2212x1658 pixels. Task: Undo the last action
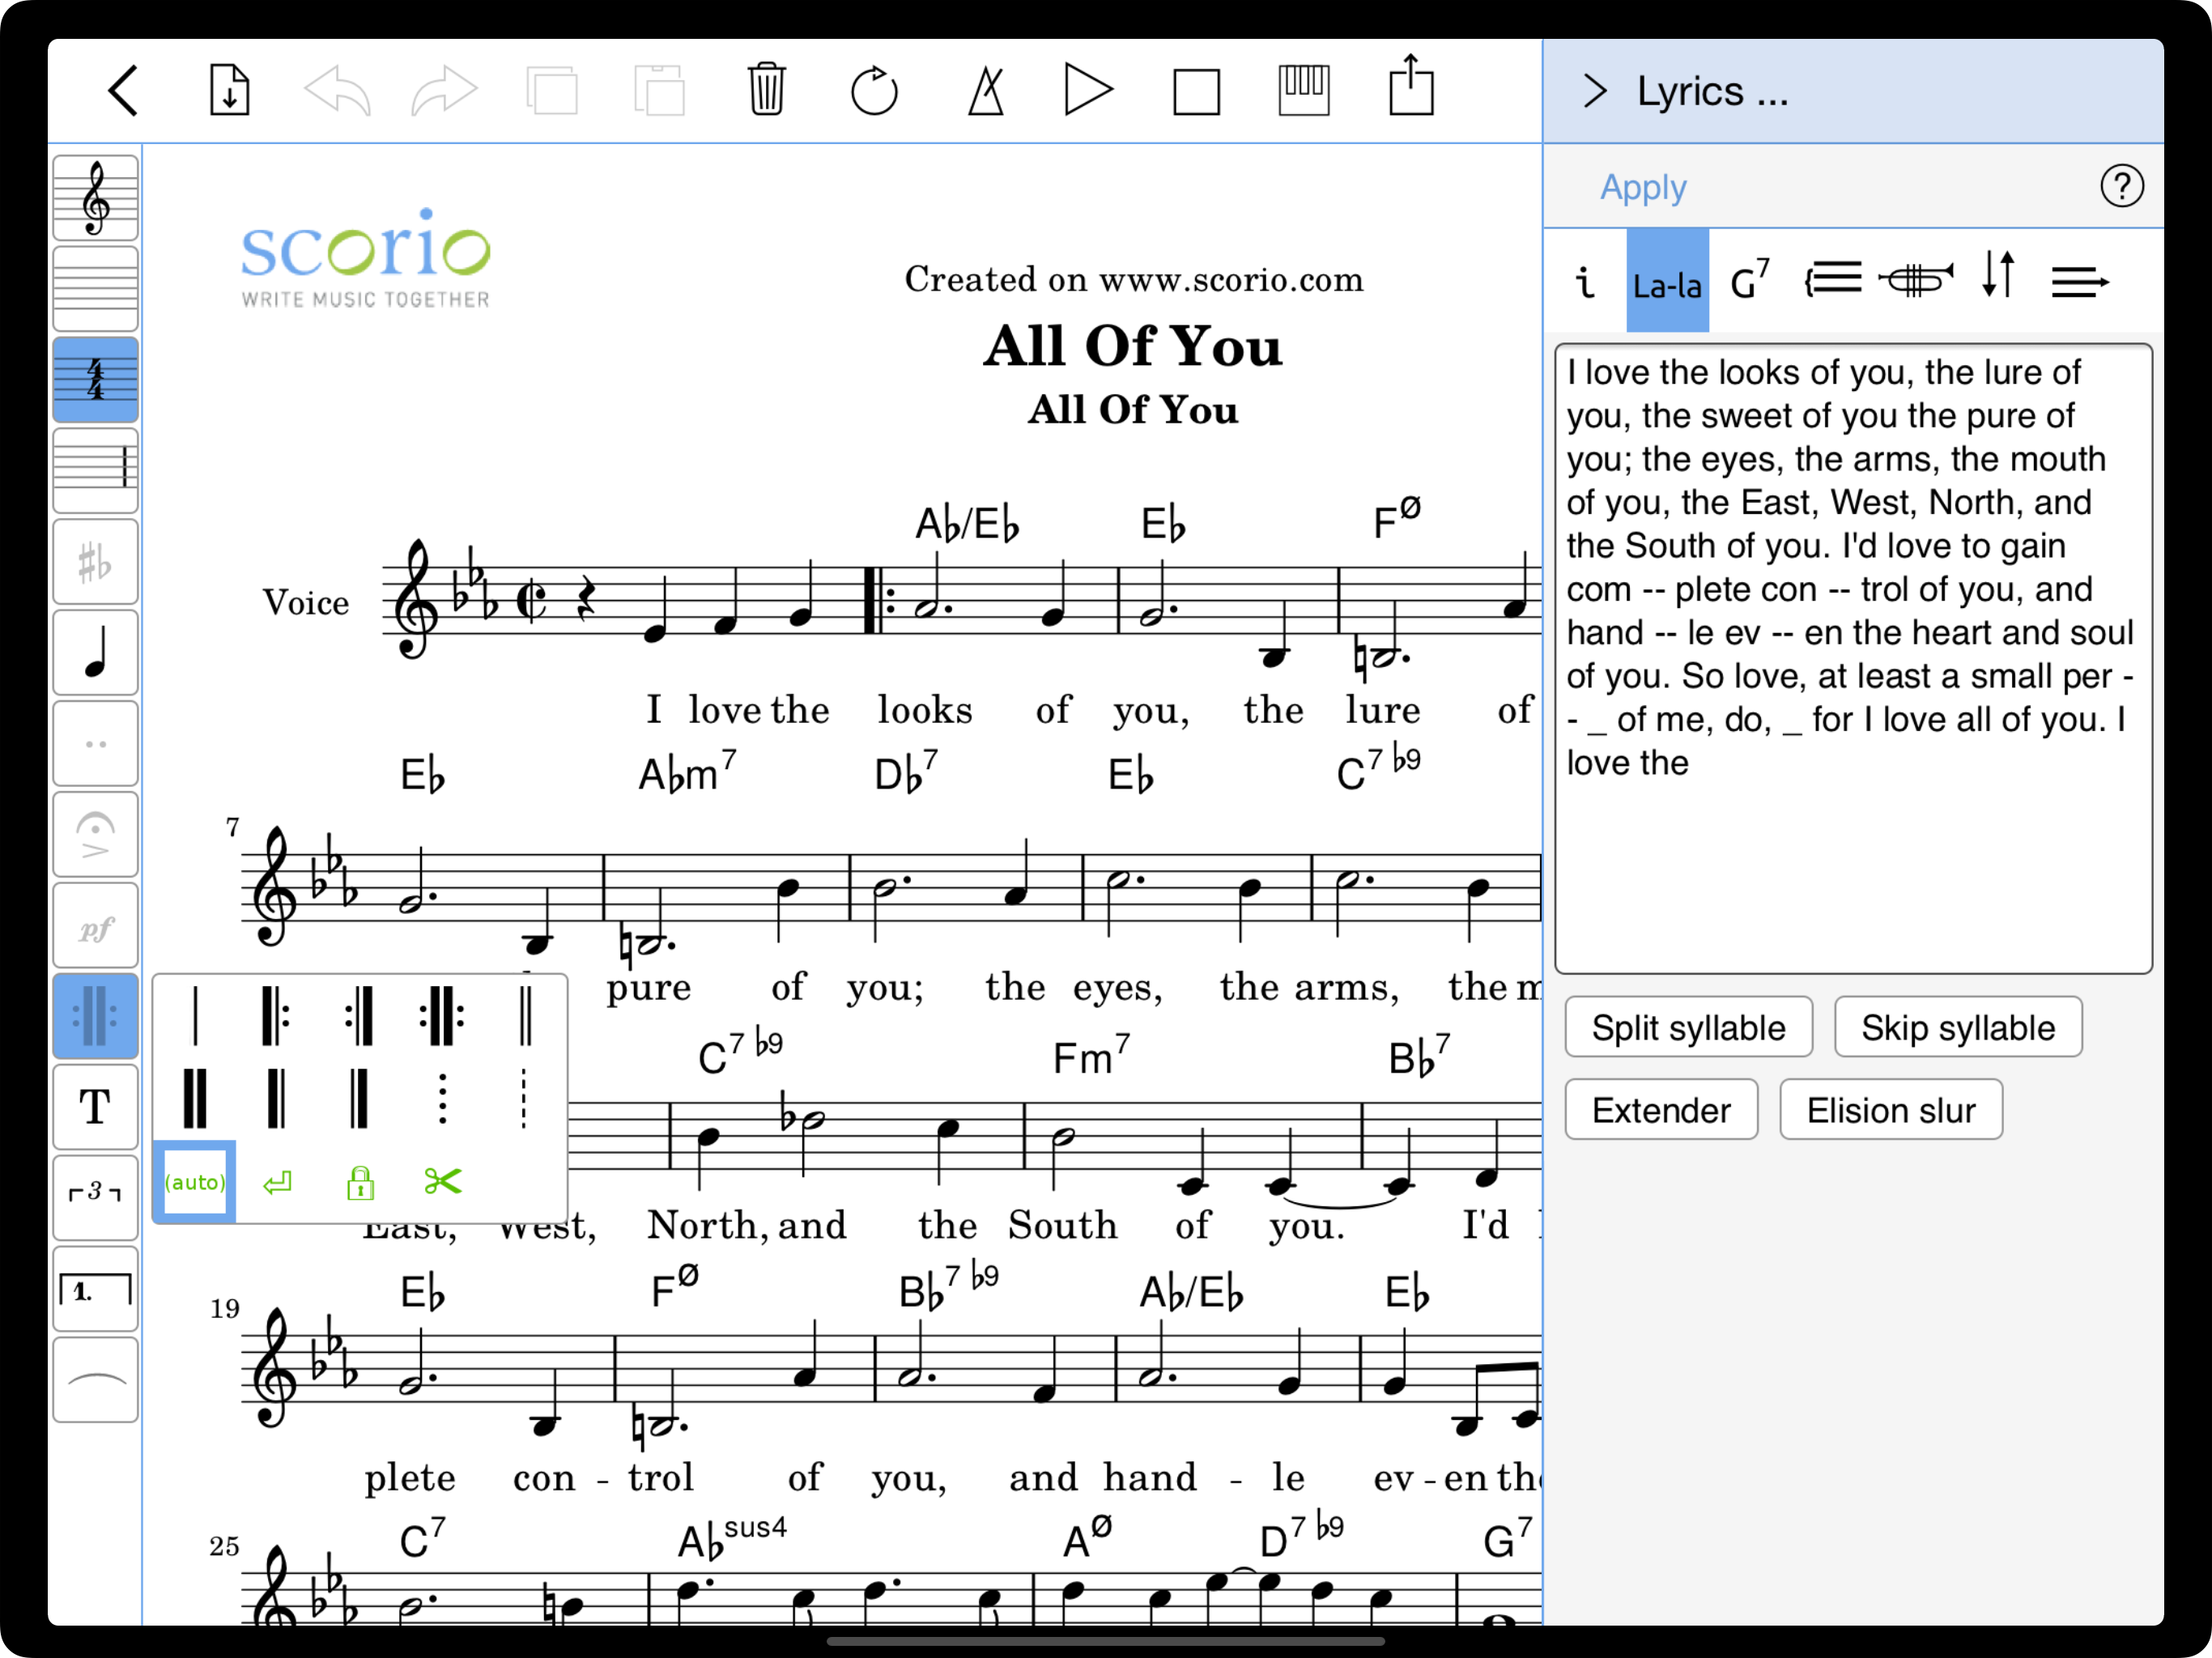pyautogui.click(x=337, y=91)
